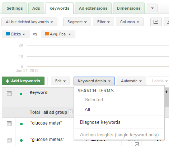Open the Edit dropdown
Viewport: 169px width, 146px height.
click(x=60, y=81)
